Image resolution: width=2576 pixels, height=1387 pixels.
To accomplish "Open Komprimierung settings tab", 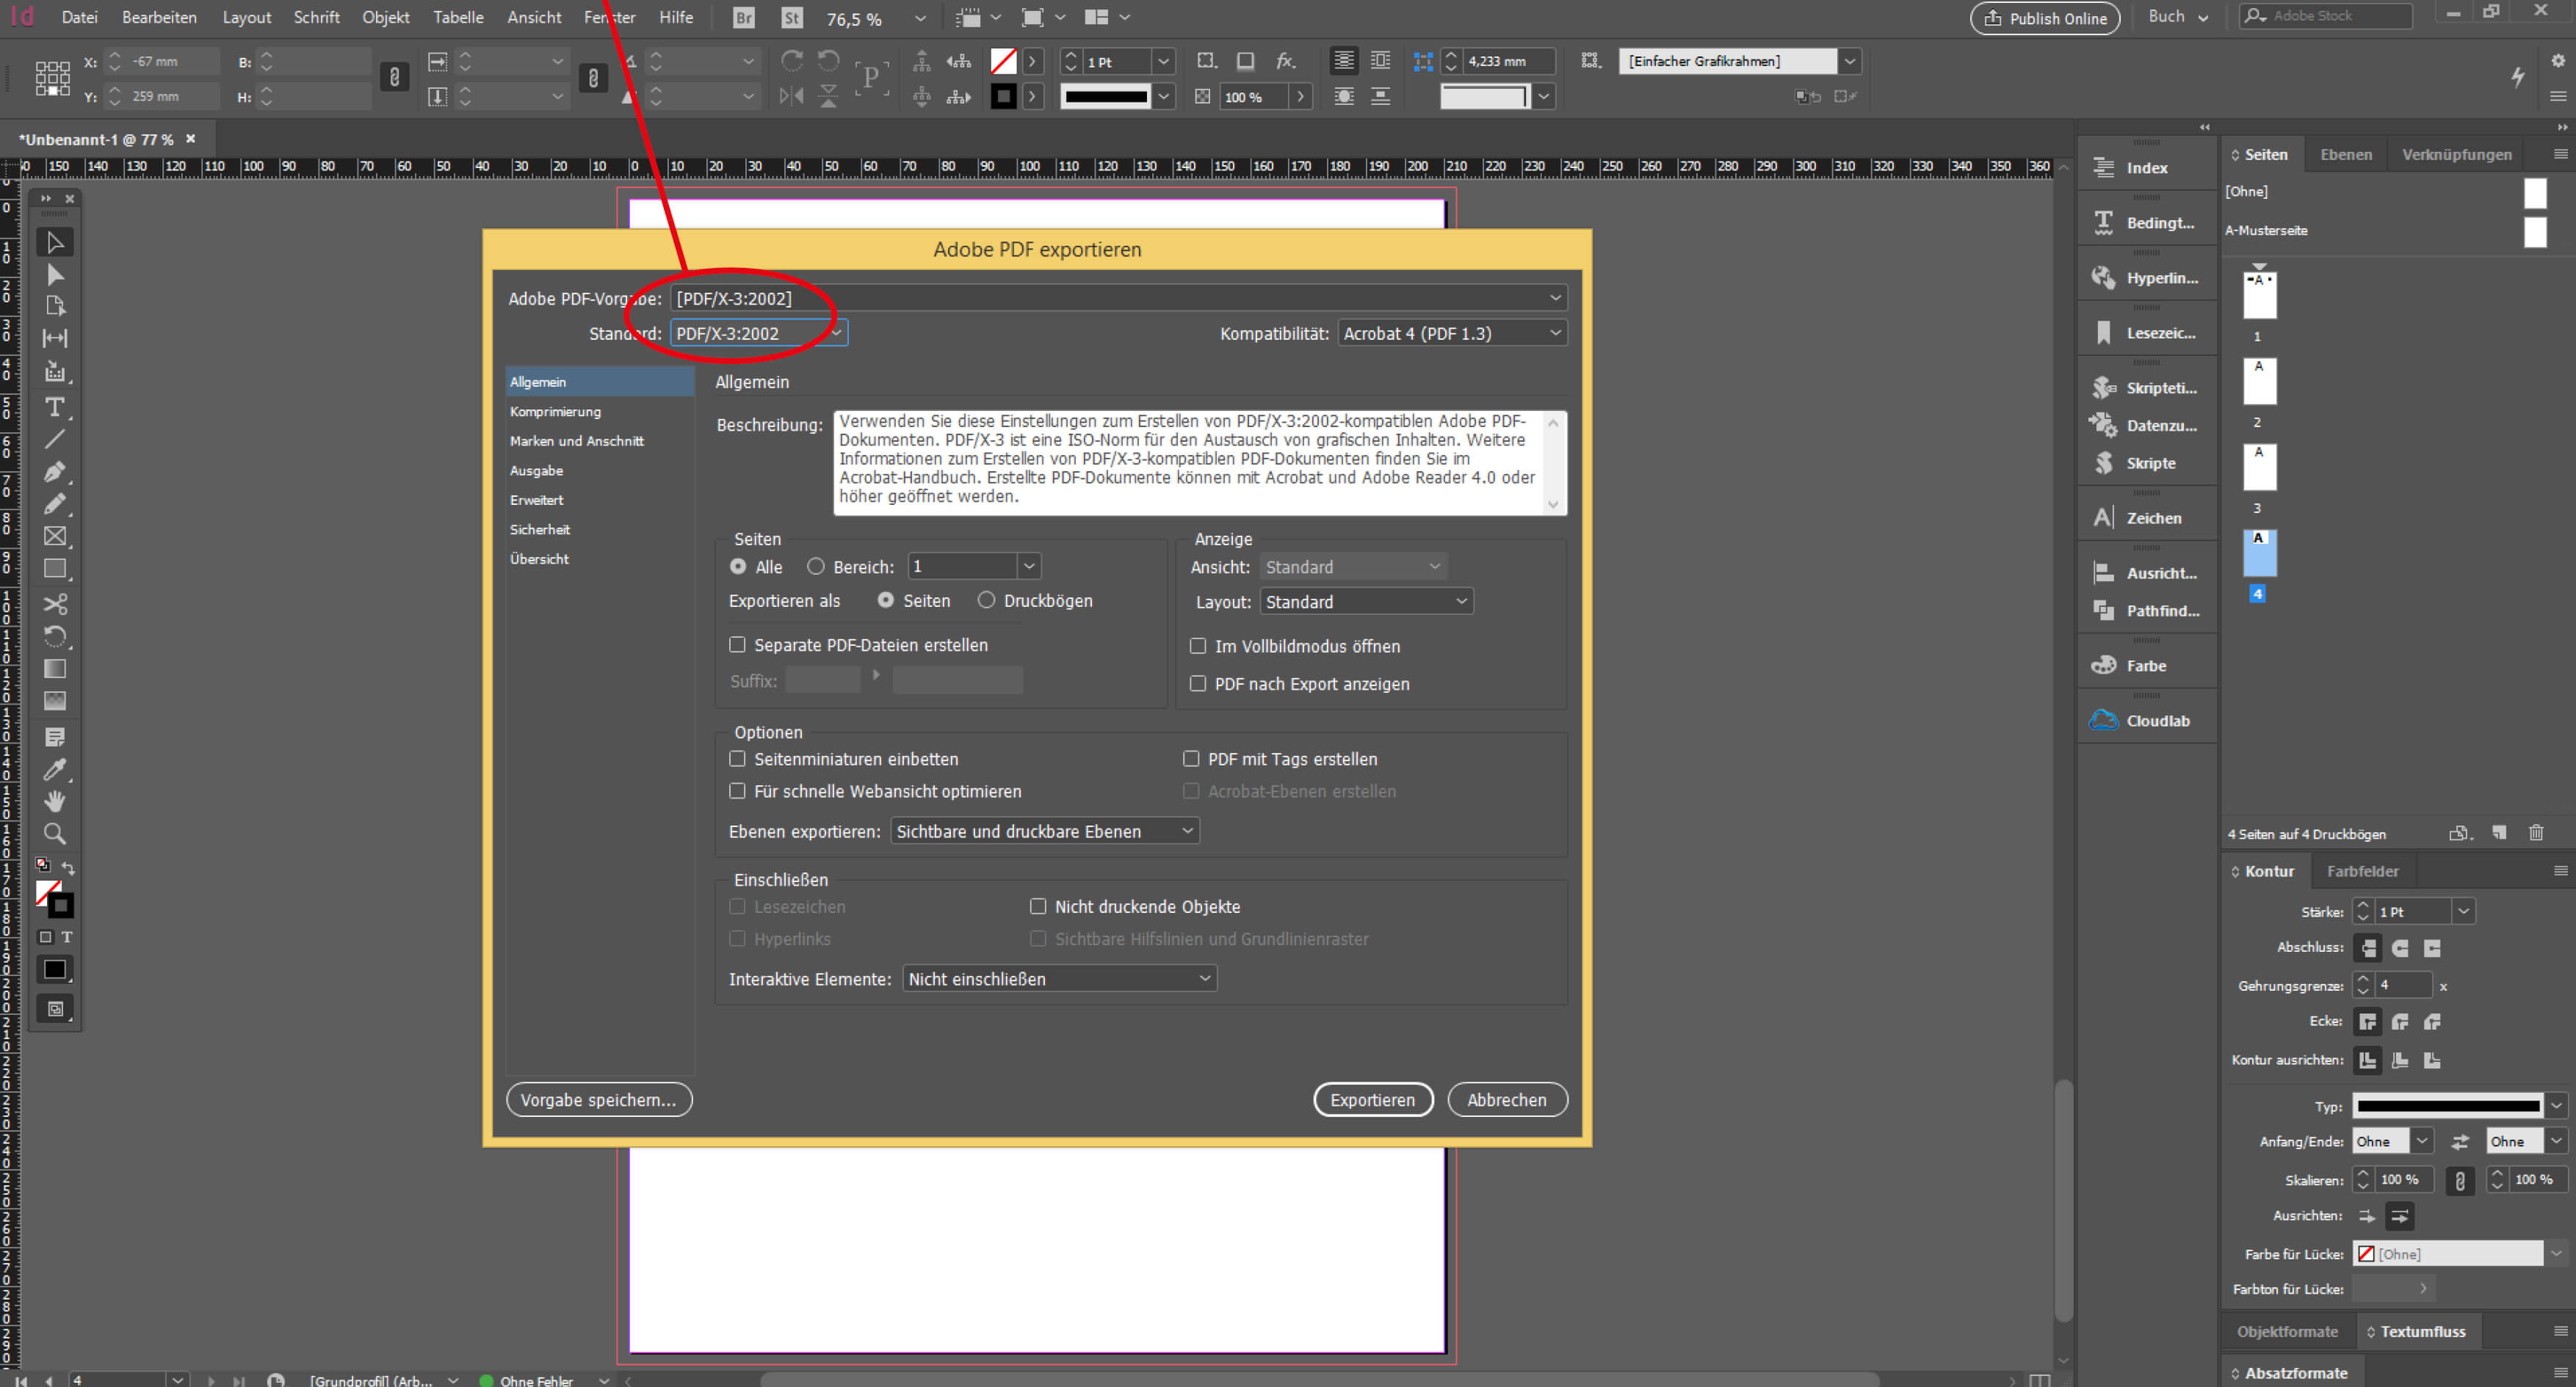I will pyautogui.click(x=555, y=412).
